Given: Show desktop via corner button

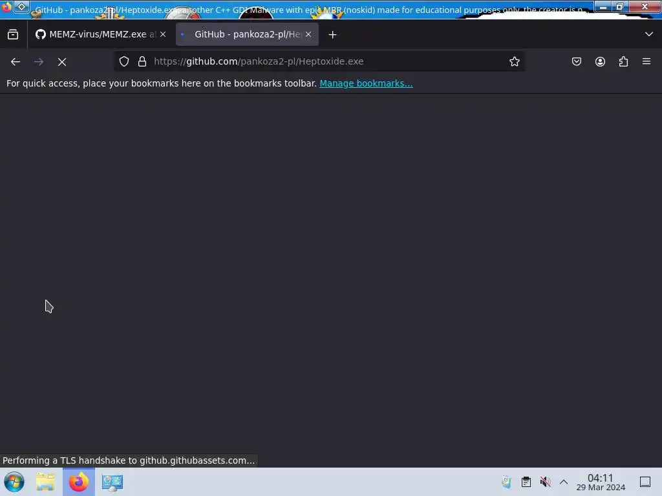Looking at the screenshot, I should 645,482.
